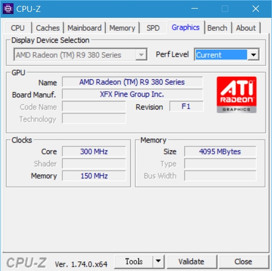This screenshot has height=271, width=272.
Task: Click the Validate button
Action: pyautogui.click(x=191, y=261)
